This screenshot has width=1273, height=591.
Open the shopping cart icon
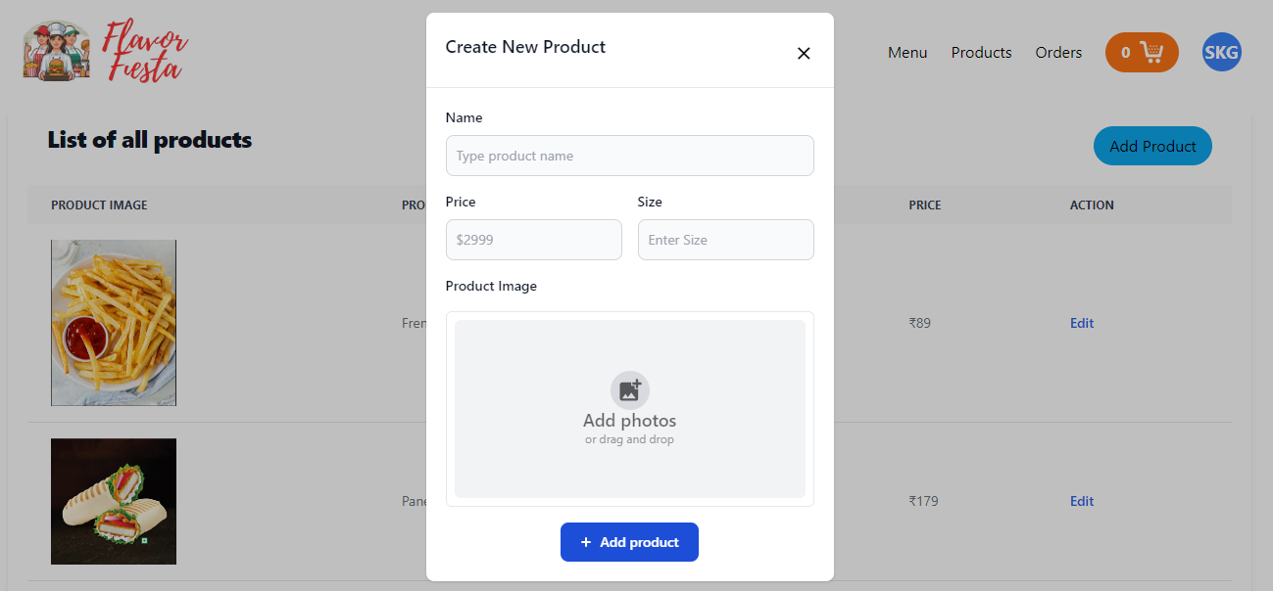1151,52
